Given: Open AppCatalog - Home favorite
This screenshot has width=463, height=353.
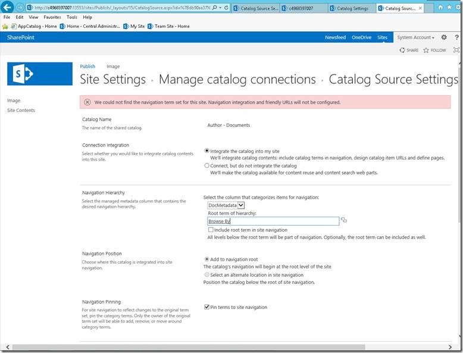Looking at the screenshot, I should point(34,26).
